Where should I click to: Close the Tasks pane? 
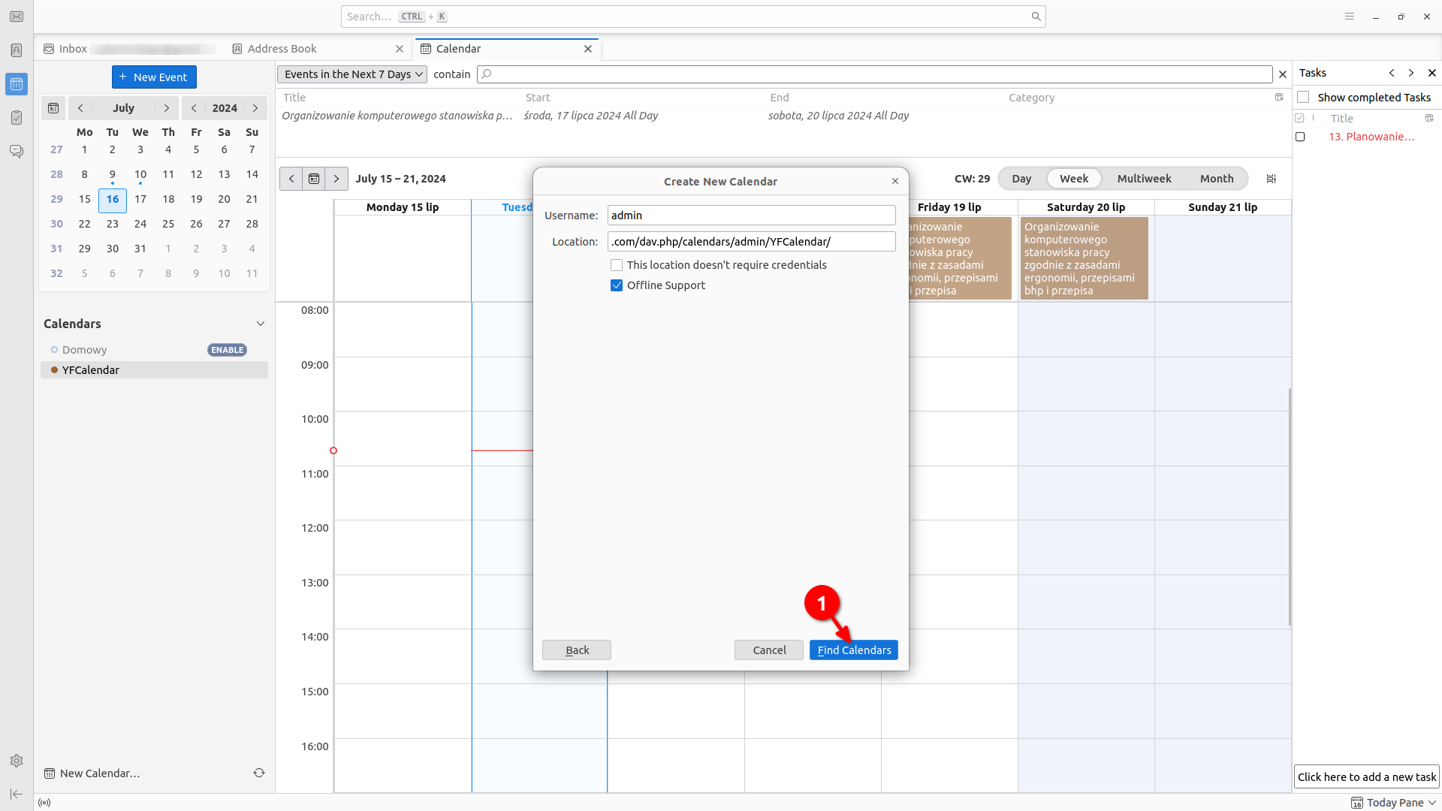click(1431, 73)
